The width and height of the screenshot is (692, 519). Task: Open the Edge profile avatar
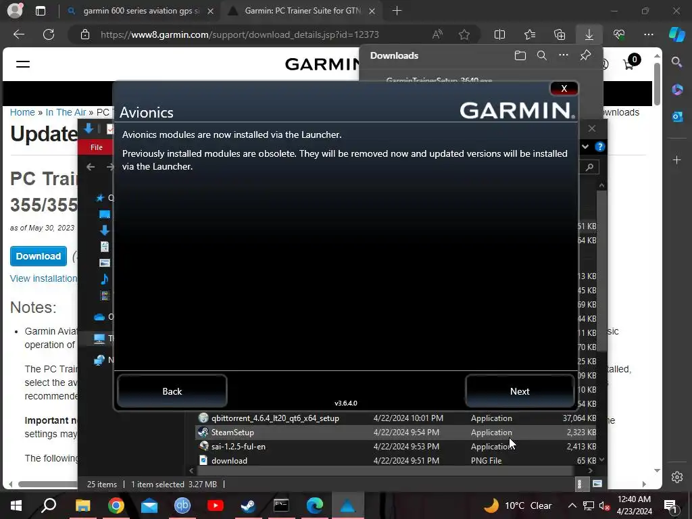pos(15,11)
